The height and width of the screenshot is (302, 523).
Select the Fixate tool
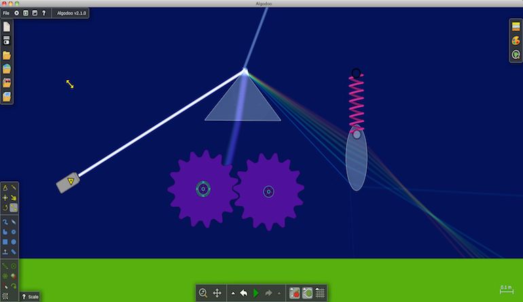5,276
